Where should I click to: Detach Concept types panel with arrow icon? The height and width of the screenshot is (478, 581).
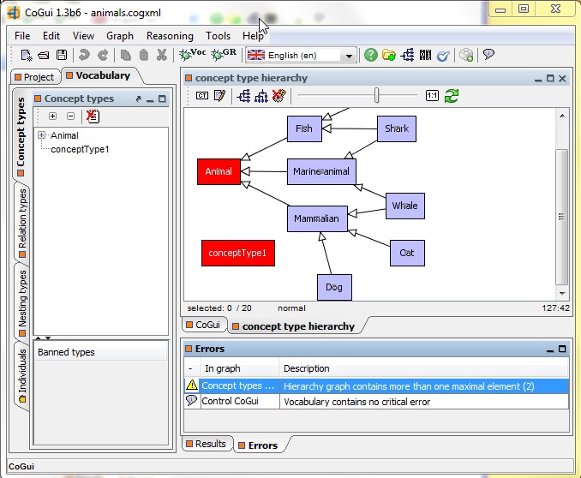[139, 99]
